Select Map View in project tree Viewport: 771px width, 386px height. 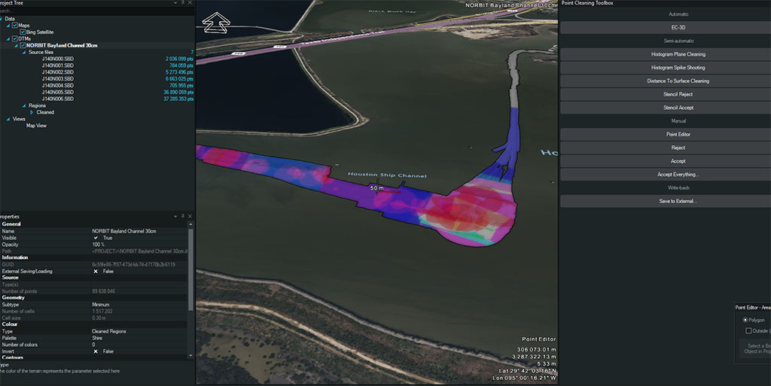tap(36, 126)
